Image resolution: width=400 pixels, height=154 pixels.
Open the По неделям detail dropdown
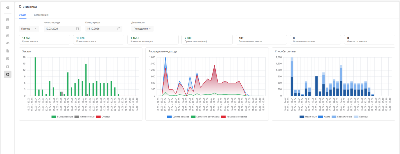coord(142,29)
